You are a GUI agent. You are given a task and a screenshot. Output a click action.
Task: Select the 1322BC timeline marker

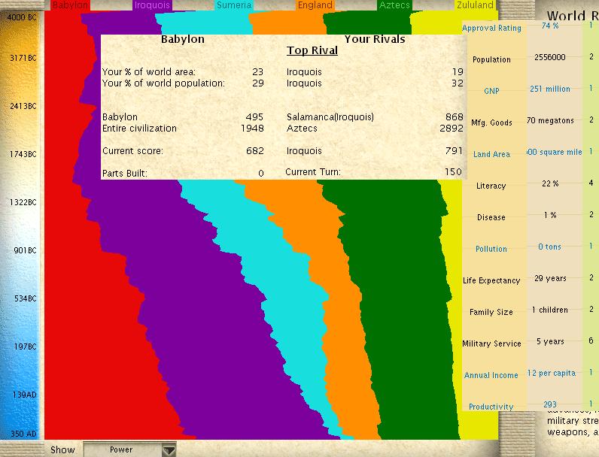21,202
